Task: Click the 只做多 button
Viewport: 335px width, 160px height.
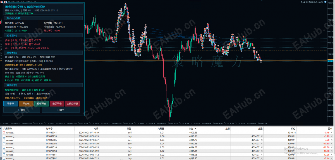Action: pos(22,110)
